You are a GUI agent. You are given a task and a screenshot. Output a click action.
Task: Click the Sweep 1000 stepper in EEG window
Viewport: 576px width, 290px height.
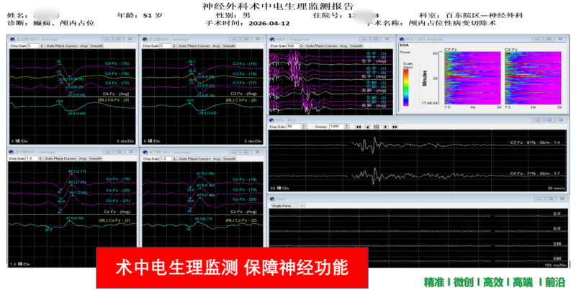[346, 127]
